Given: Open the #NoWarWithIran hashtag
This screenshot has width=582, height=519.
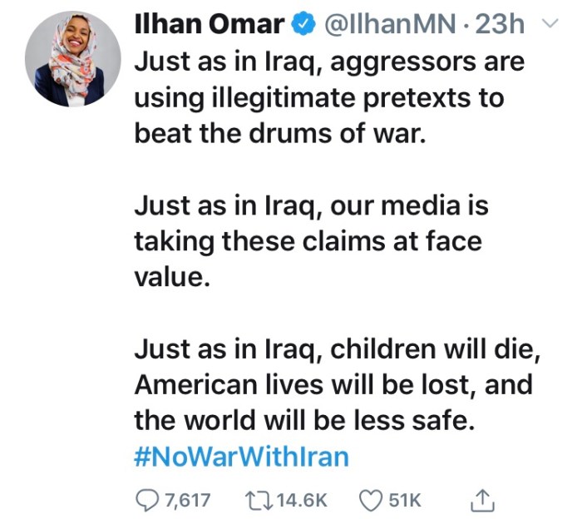Looking at the screenshot, I should click(x=242, y=457).
